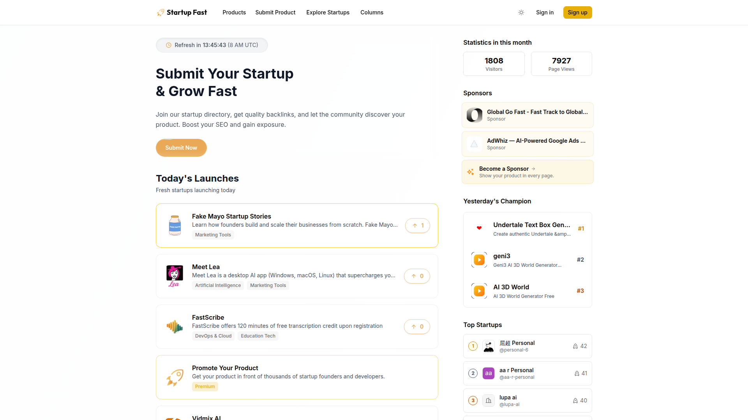This screenshot has width=748, height=420.
Task: Upvote the FastScribe launch
Action: pos(417,327)
